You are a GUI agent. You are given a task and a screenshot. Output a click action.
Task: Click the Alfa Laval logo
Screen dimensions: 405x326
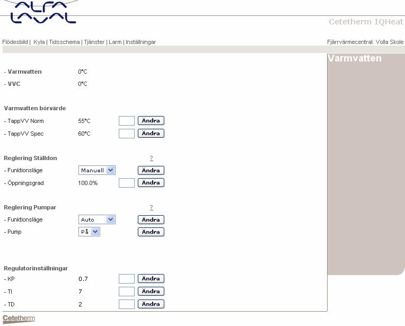click(43, 12)
